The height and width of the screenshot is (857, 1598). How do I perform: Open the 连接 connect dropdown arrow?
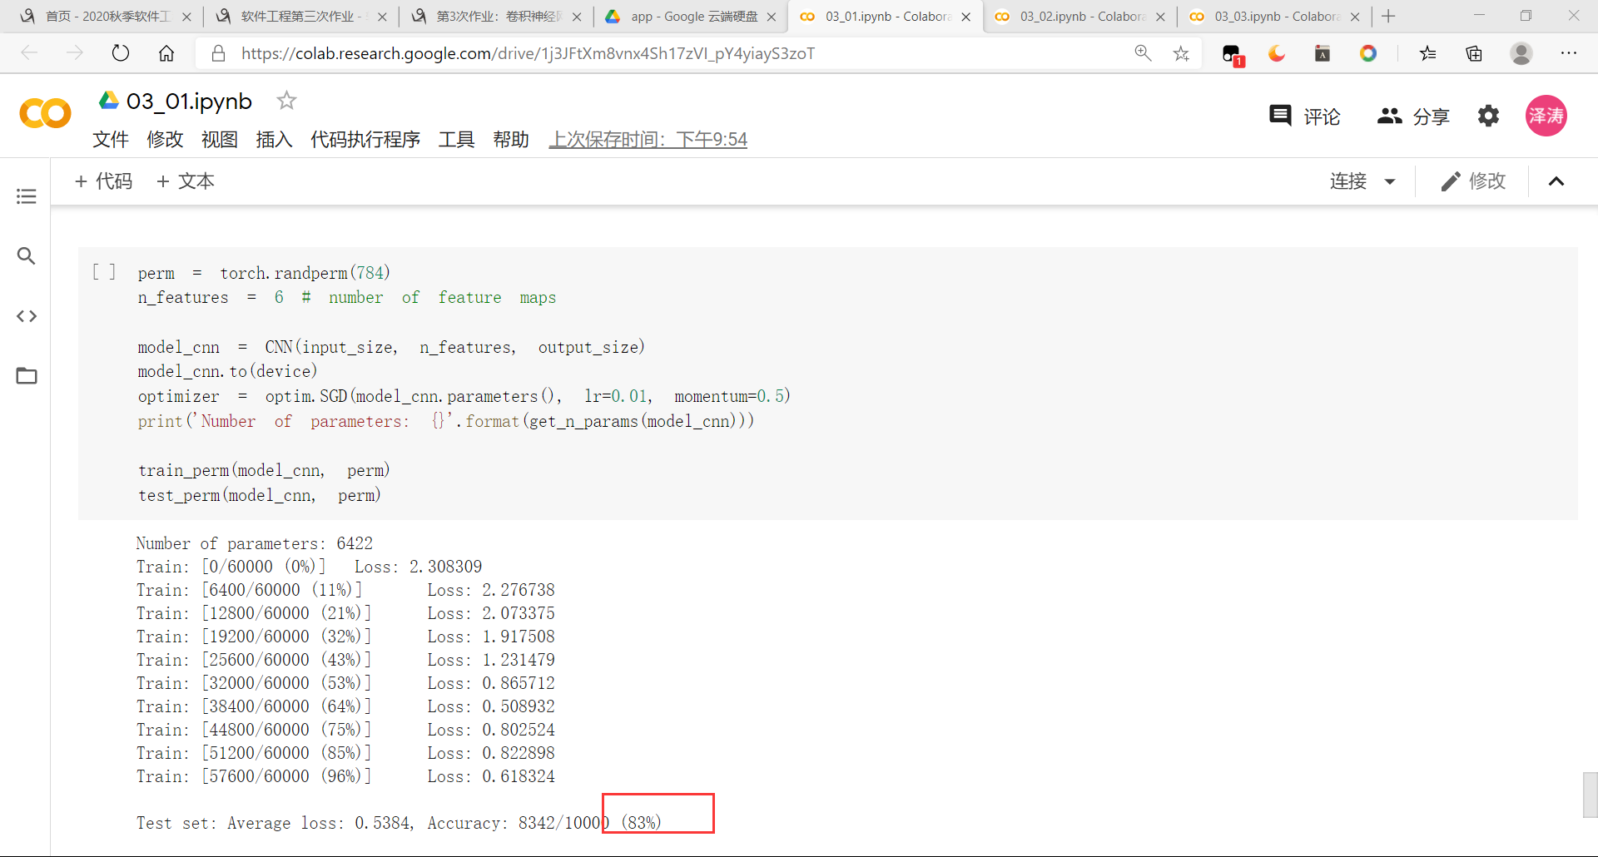(x=1389, y=181)
